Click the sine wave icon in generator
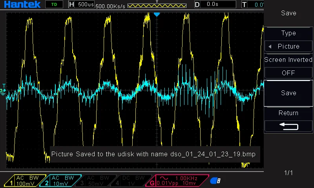This screenshot has width=314, height=188. tap(164, 178)
